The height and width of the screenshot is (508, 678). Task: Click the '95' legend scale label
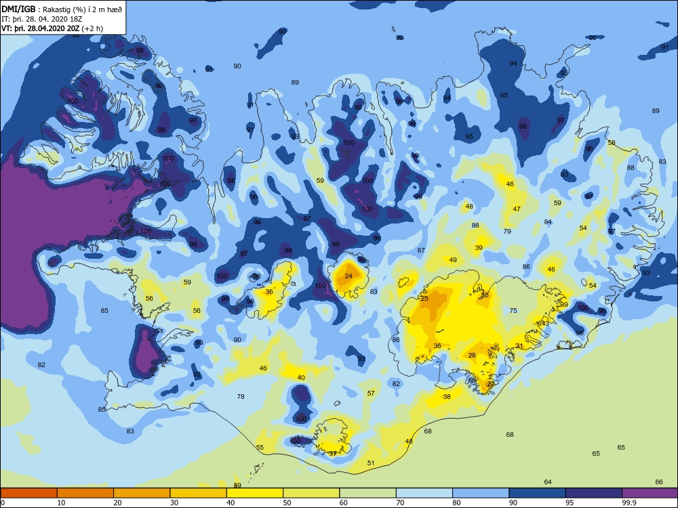(570, 503)
